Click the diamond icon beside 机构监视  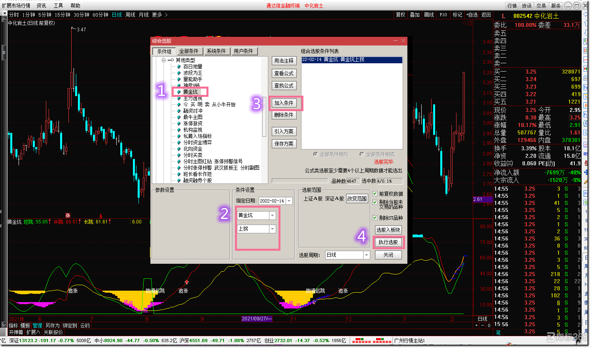click(x=179, y=130)
